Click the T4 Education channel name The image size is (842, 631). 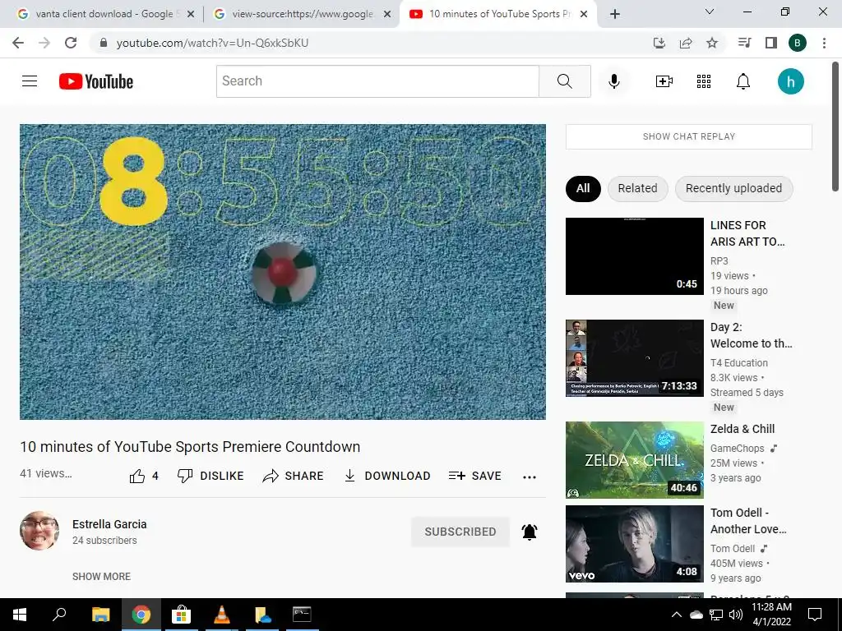pyautogui.click(x=739, y=362)
